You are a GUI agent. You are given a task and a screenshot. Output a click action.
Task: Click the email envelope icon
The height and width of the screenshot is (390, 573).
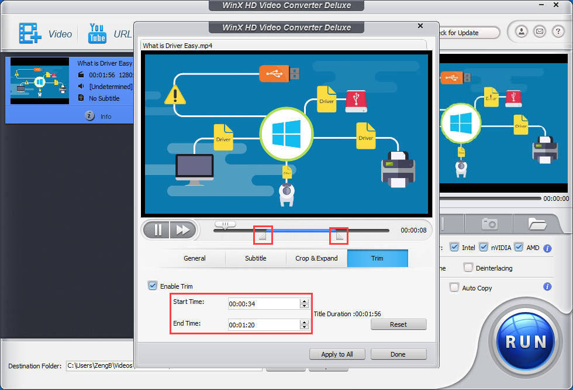coord(540,32)
